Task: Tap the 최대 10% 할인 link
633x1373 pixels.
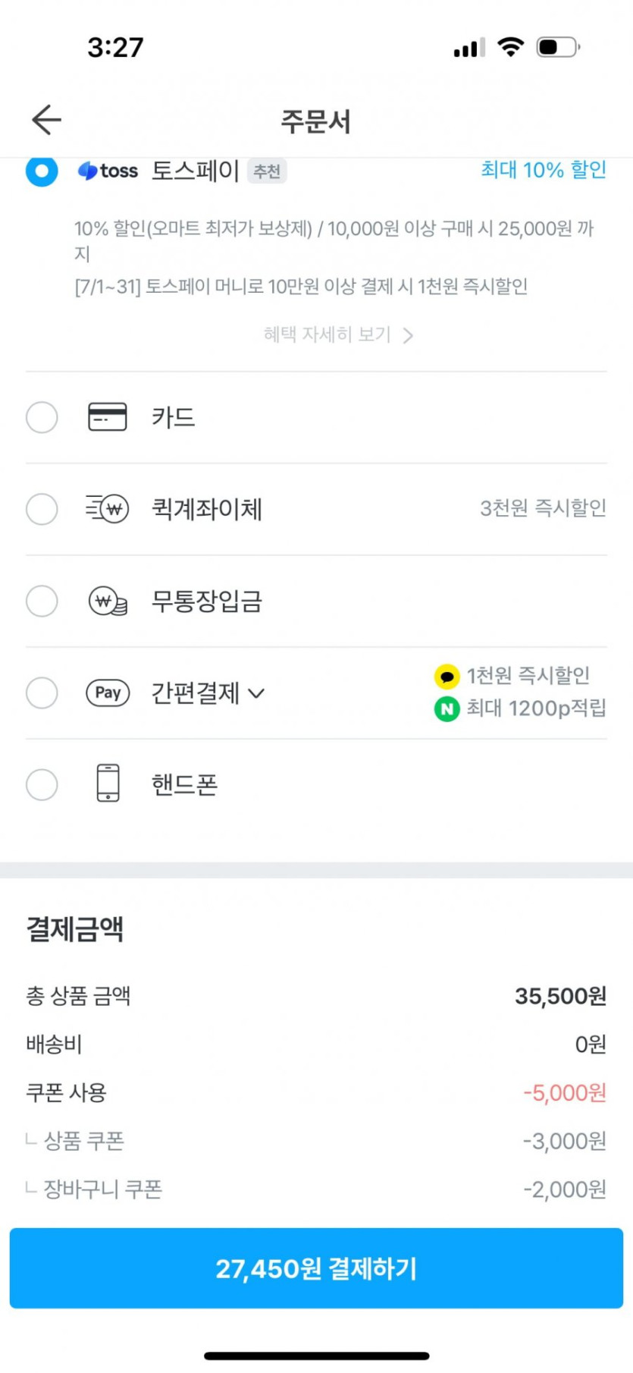Action: point(543,170)
